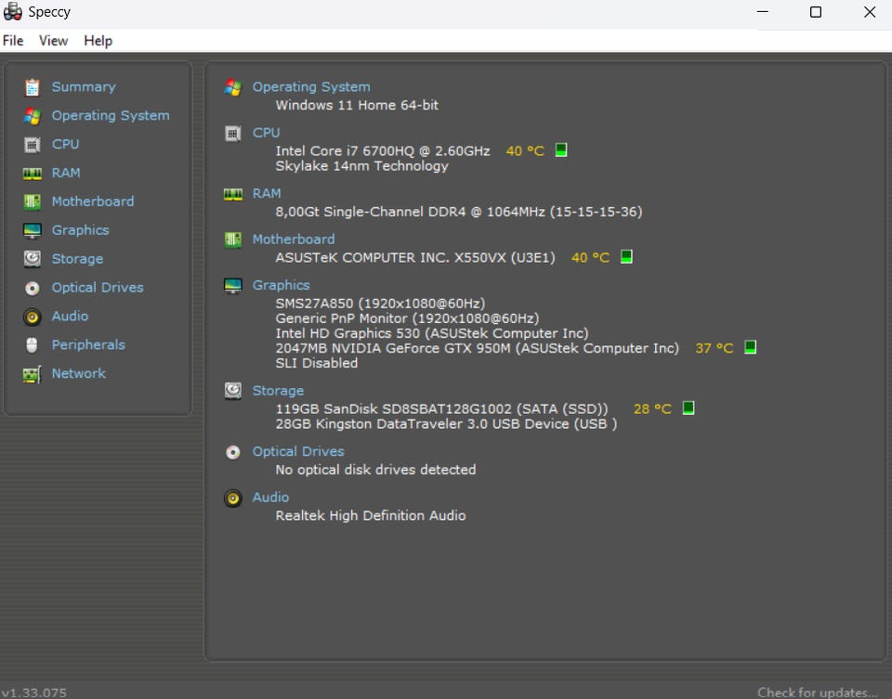Click the speaker icon beside Audio heading in summary
Viewport: 892px width, 699px height.
(232, 498)
